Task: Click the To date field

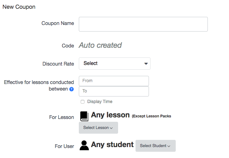Action: [114, 91]
